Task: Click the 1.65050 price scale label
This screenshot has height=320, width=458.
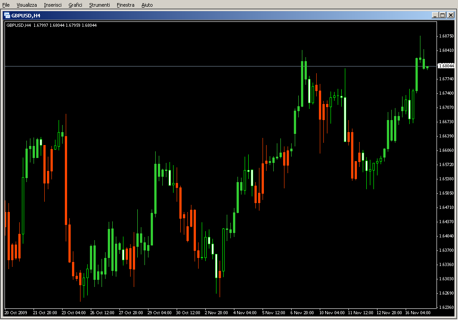Action: pos(447,193)
